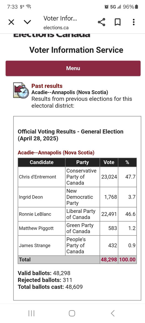
Task: Tap the Past results clock folder icon
Action: pyautogui.click(x=21, y=90)
